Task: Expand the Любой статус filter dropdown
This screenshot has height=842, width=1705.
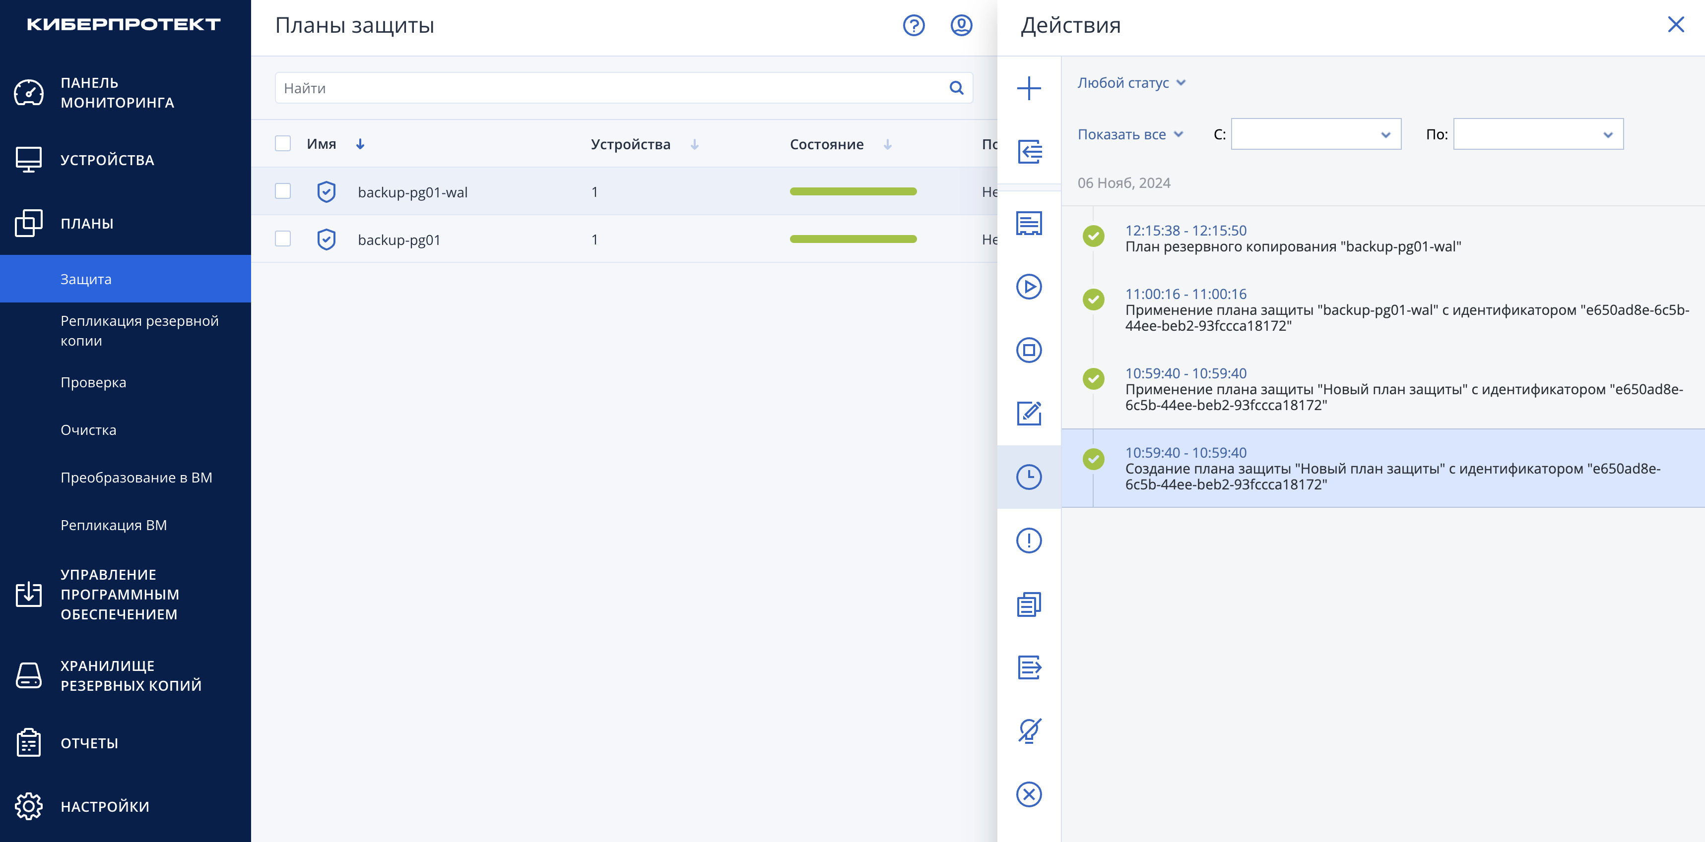Action: click(1131, 83)
